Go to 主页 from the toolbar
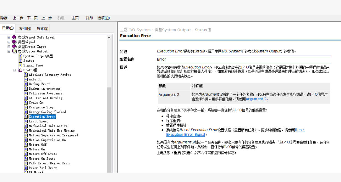 click(75, 18)
